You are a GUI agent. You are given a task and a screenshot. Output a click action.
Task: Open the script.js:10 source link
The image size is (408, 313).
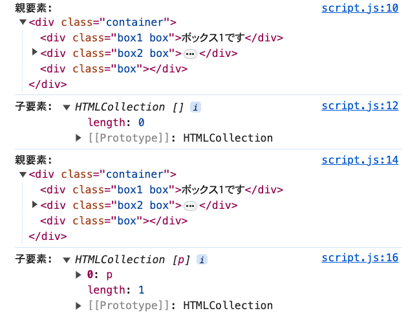tap(360, 8)
